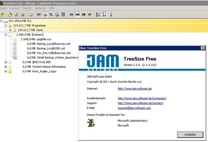Click System Volume Information folder icon
208x142 pixels.
click(10, 67)
